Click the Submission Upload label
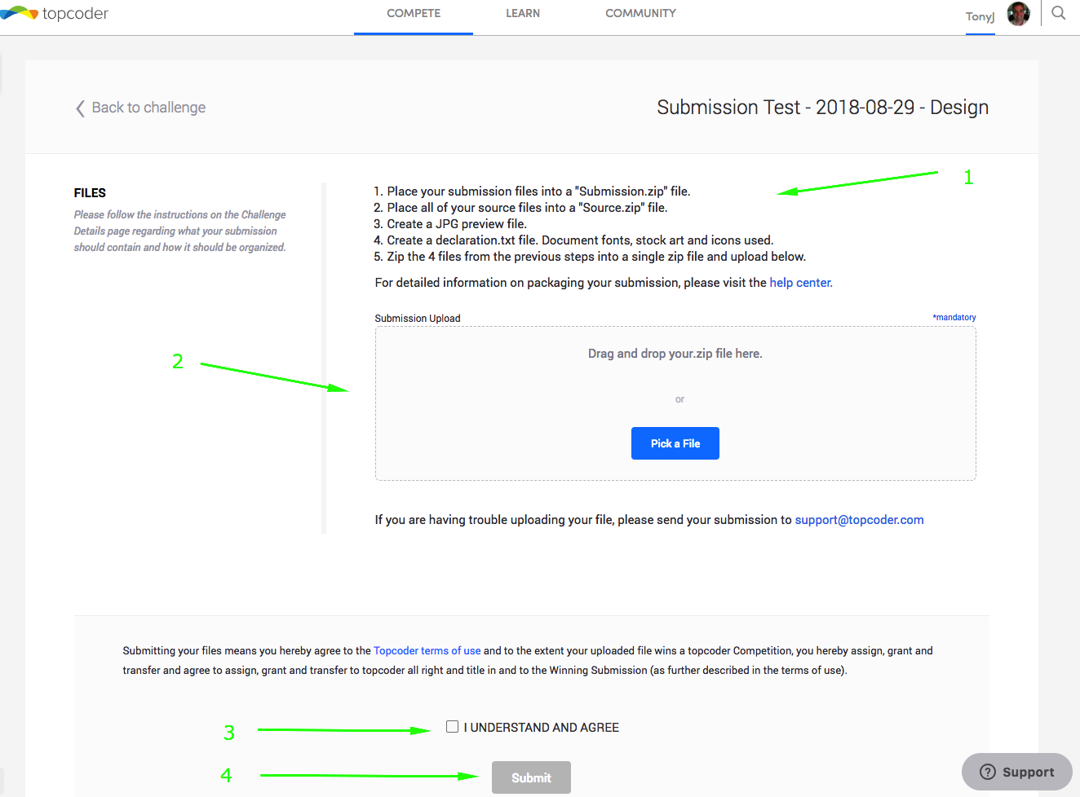This screenshot has width=1080, height=797. pos(418,319)
